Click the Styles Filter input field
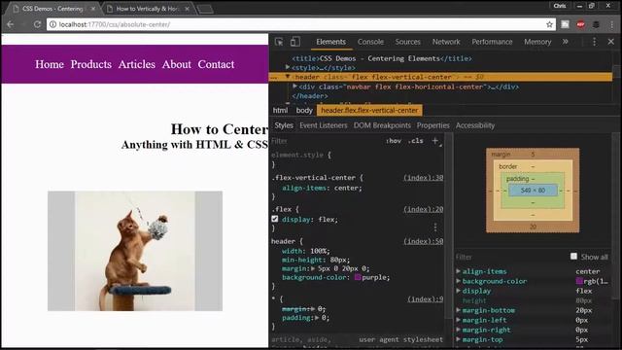Viewport: 622px width, 350px height. [326, 141]
